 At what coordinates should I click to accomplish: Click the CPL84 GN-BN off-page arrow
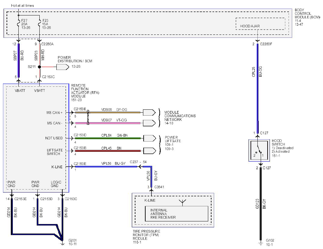coord(150,138)
